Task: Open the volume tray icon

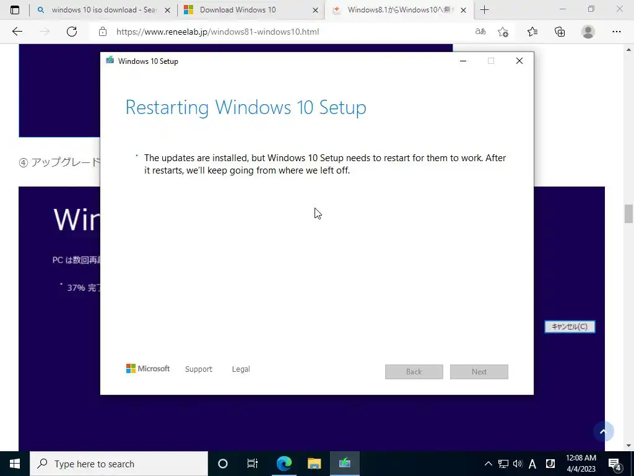Action: [x=518, y=464]
